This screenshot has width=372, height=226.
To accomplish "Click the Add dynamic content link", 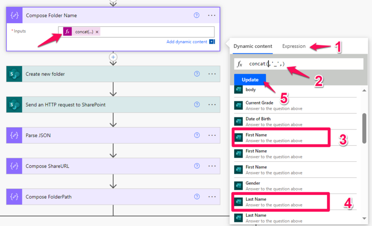I will [x=187, y=41].
